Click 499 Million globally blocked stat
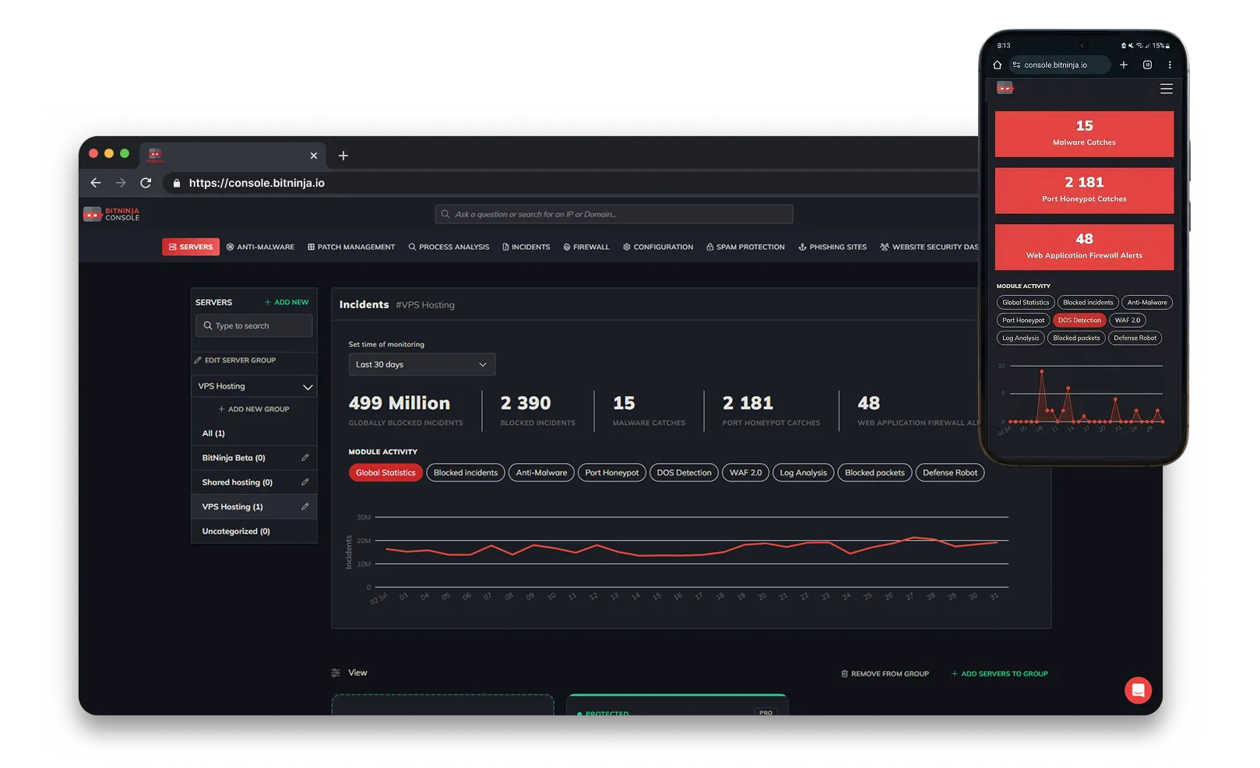The height and width of the screenshot is (768, 1260). tap(406, 410)
